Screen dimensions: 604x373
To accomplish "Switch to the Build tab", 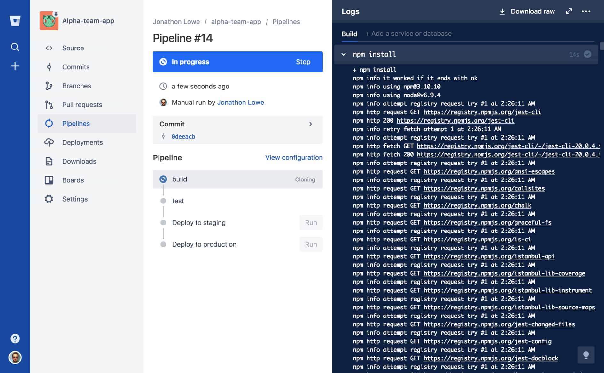I will click(349, 34).
